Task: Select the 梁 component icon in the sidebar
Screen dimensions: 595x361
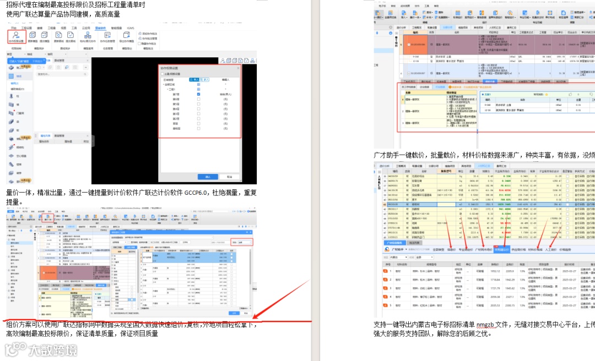Action: pos(11,122)
